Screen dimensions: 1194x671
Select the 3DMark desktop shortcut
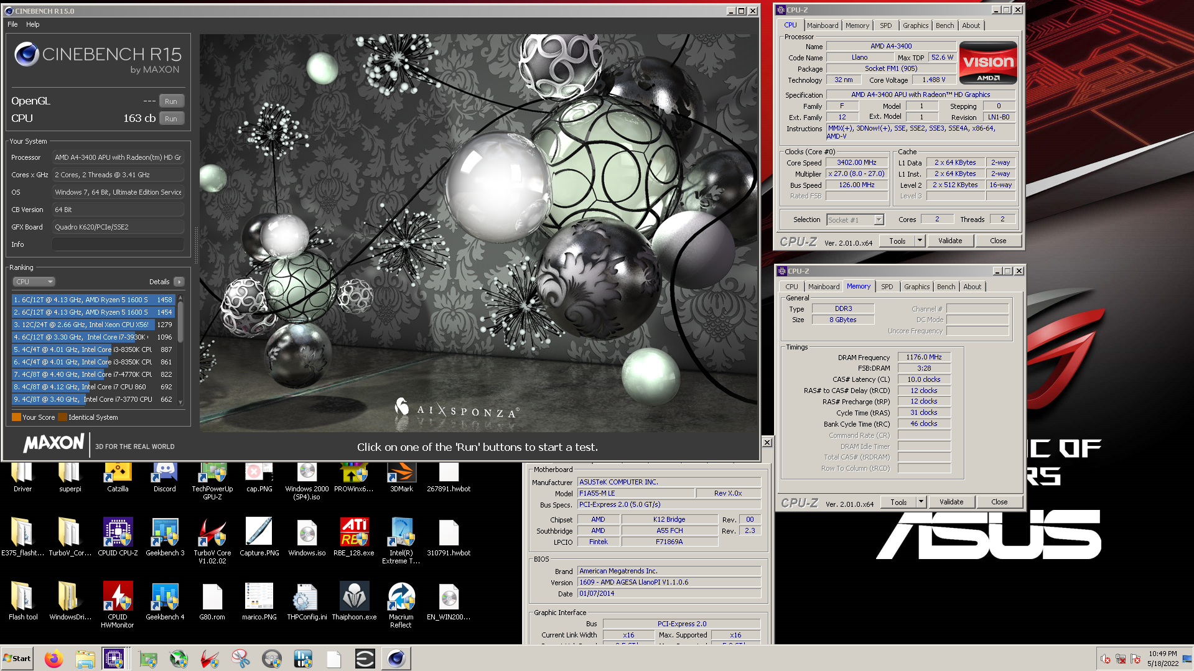pyautogui.click(x=401, y=478)
